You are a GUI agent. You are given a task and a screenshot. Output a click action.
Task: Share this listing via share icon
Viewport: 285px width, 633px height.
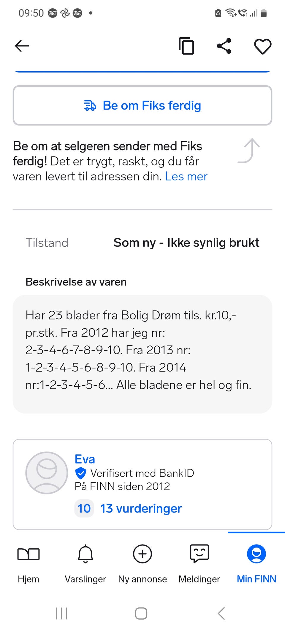click(224, 46)
